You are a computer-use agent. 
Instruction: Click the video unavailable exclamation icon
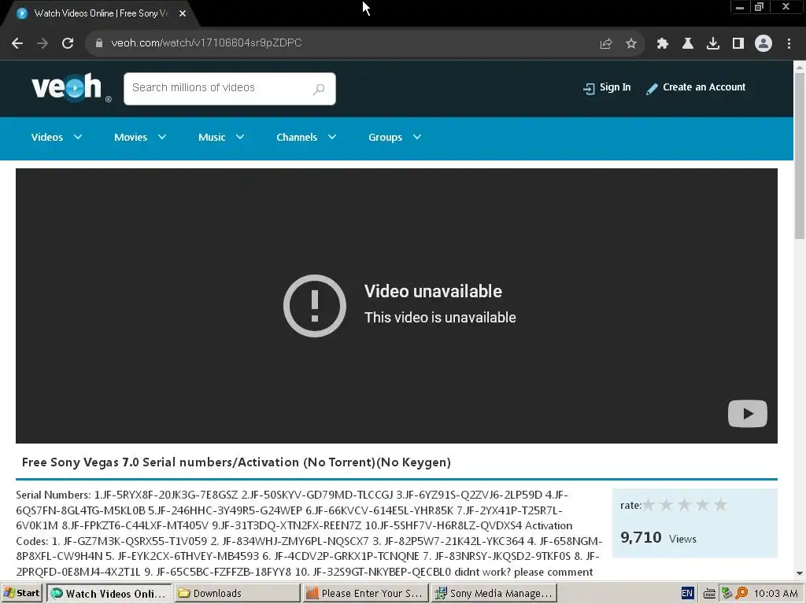tap(315, 306)
